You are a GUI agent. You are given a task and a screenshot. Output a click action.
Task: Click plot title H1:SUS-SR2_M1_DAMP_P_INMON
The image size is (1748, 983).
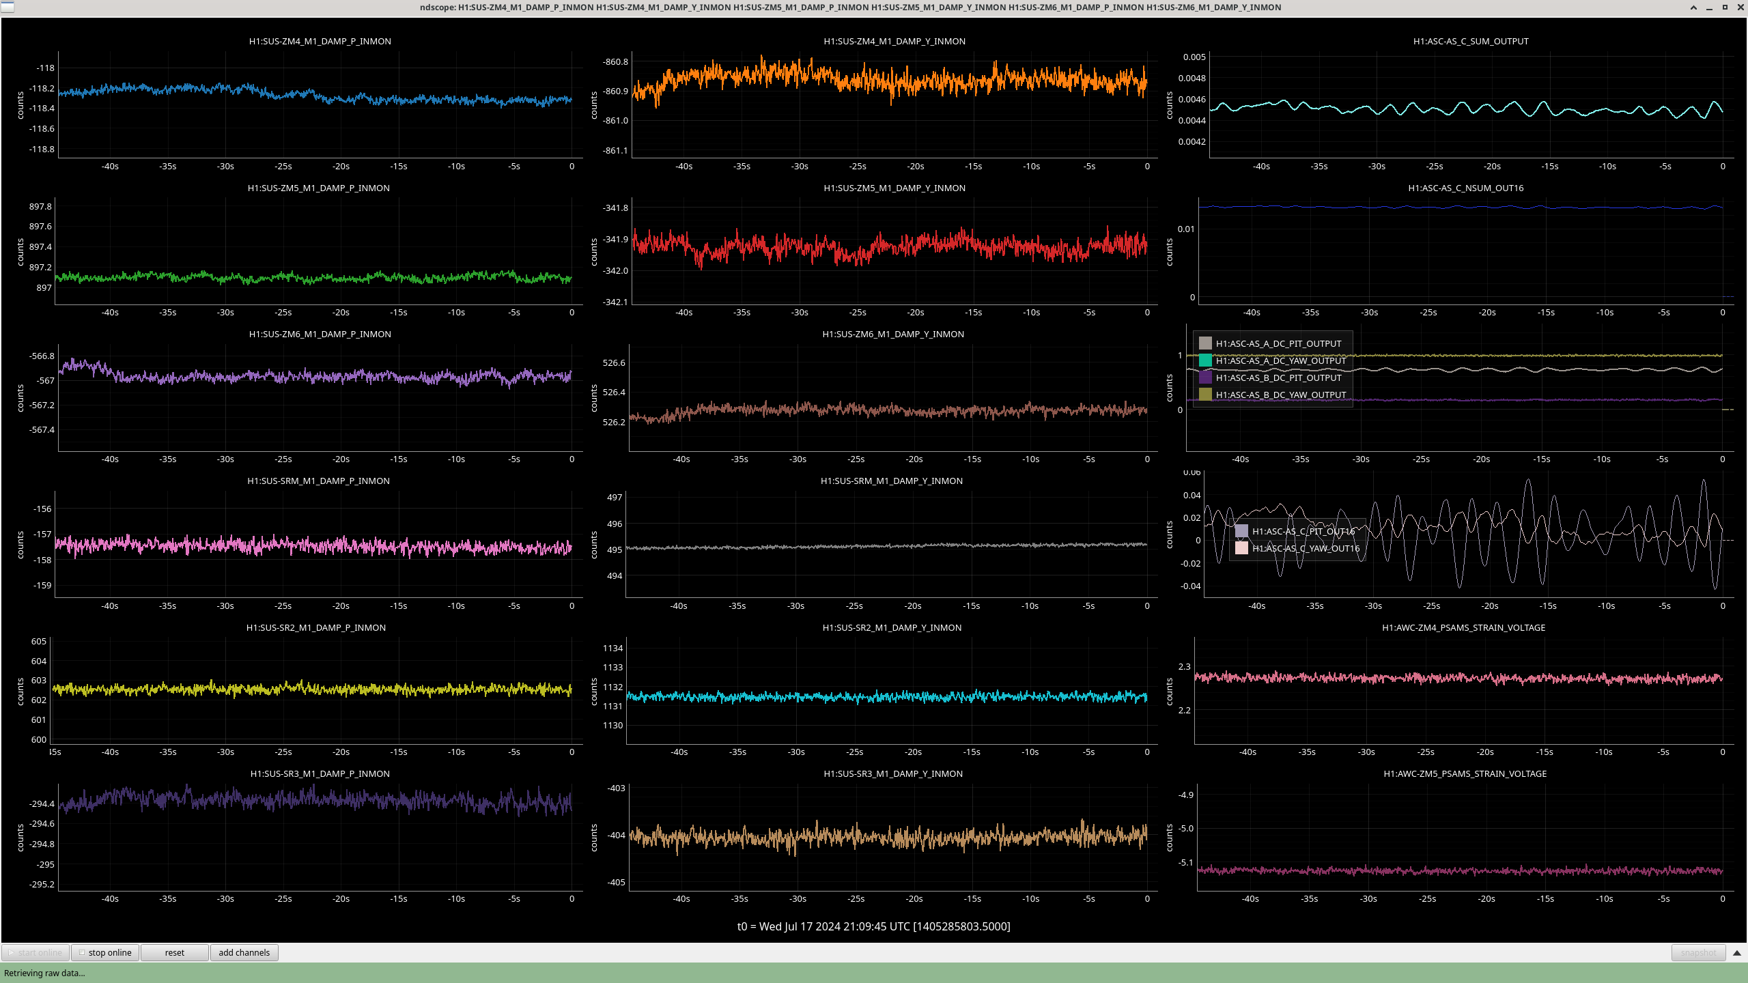coord(315,628)
